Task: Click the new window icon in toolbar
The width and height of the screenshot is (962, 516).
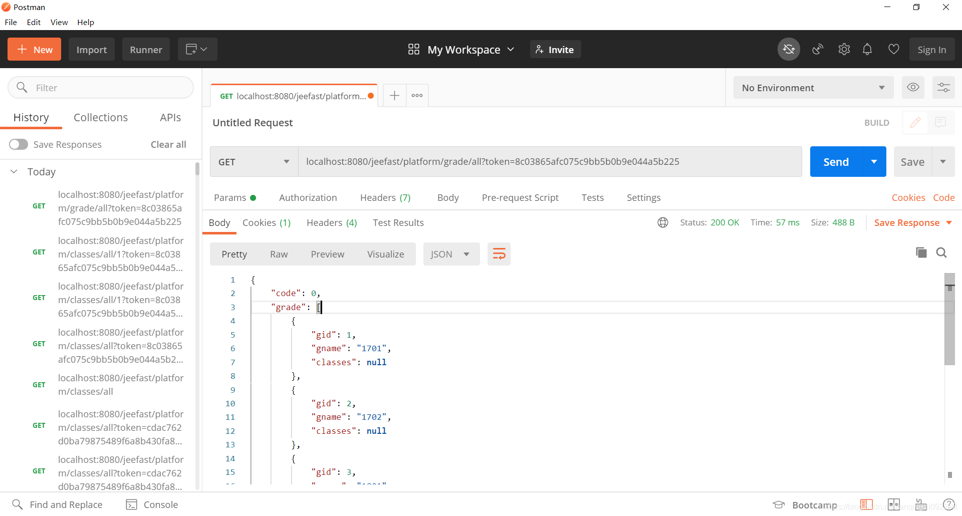Action: 197,49
